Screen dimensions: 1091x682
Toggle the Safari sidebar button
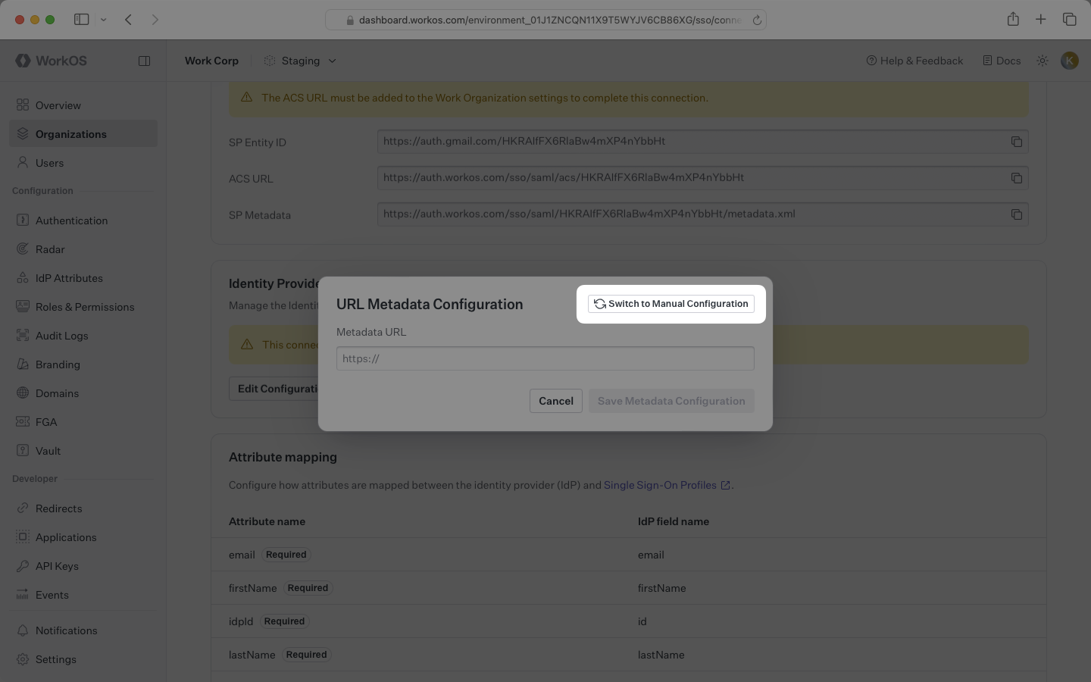pyautogui.click(x=82, y=20)
